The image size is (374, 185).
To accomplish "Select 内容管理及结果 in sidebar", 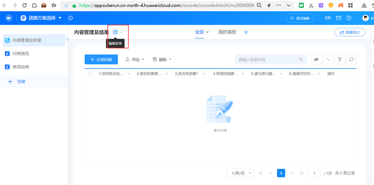I will click(x=34, y=41).
